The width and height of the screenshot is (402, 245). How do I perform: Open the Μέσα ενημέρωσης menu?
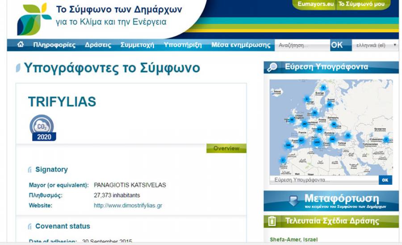[240, 45]
